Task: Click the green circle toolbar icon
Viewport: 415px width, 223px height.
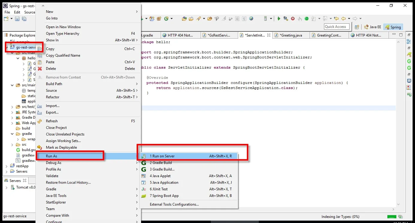Action: pos(307,19)
